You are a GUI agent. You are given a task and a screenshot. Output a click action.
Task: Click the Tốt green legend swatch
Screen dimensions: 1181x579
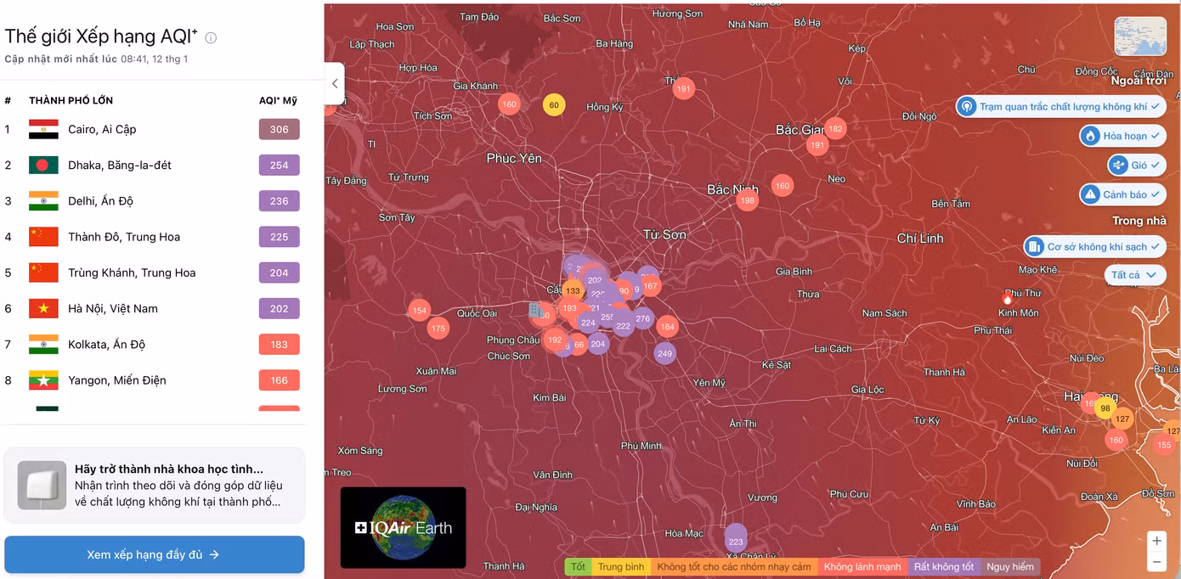coord(579,566)
